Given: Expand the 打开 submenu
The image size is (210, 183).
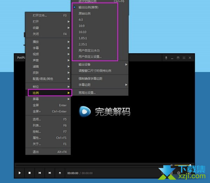Looking at the screenshot, I should pos(48,22).
